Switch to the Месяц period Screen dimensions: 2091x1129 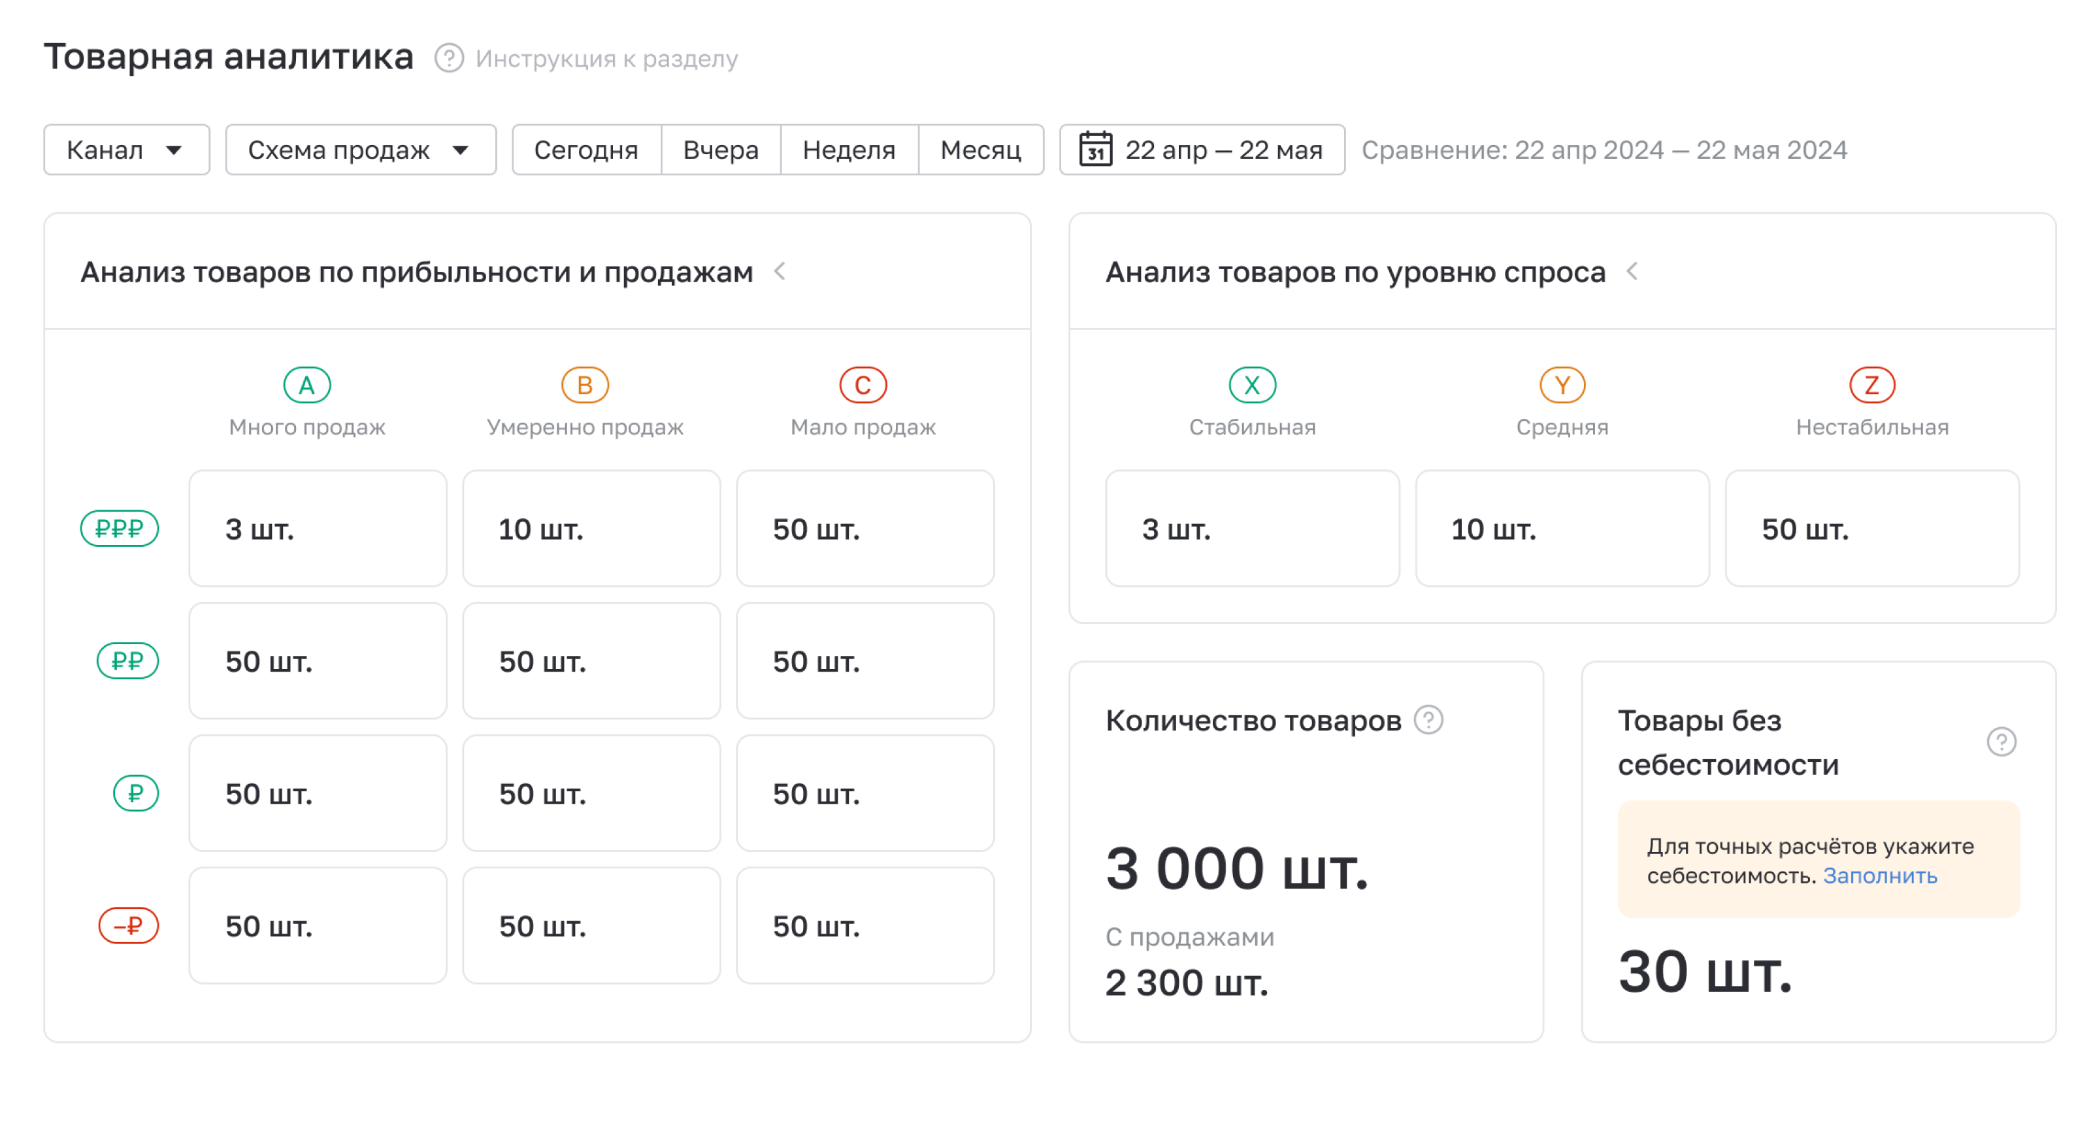(x=981, y=150)
